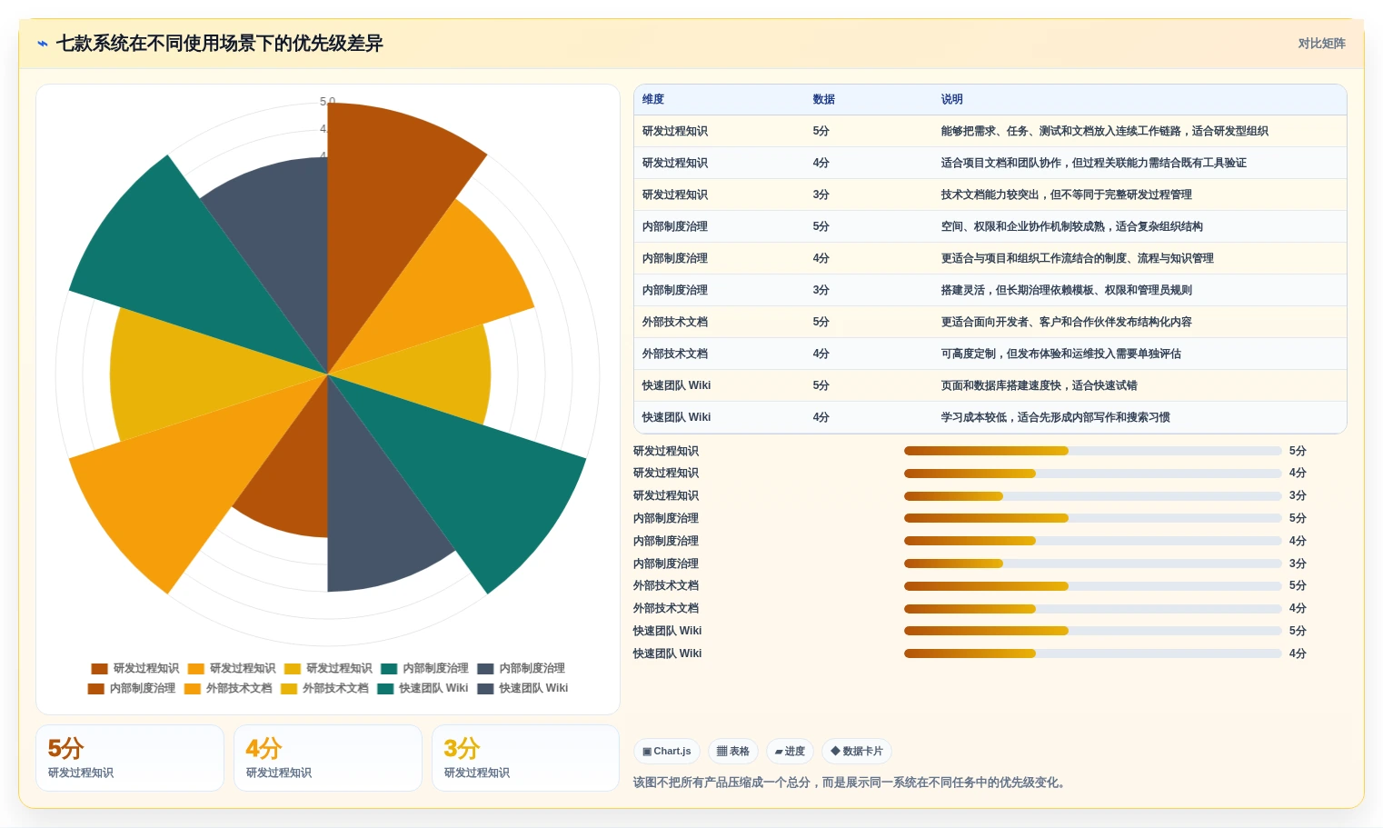Toggle yellow 研发过程知识 legend item
This screenshot has height=828, width=1383.
[327, 668]
